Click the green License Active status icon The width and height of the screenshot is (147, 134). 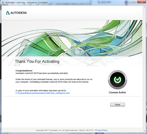(118, 80)
